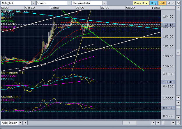Select the EMA (204) legend label
This screenshot has height=129, width=182.
pyautogui.click(x=8, y=27)
